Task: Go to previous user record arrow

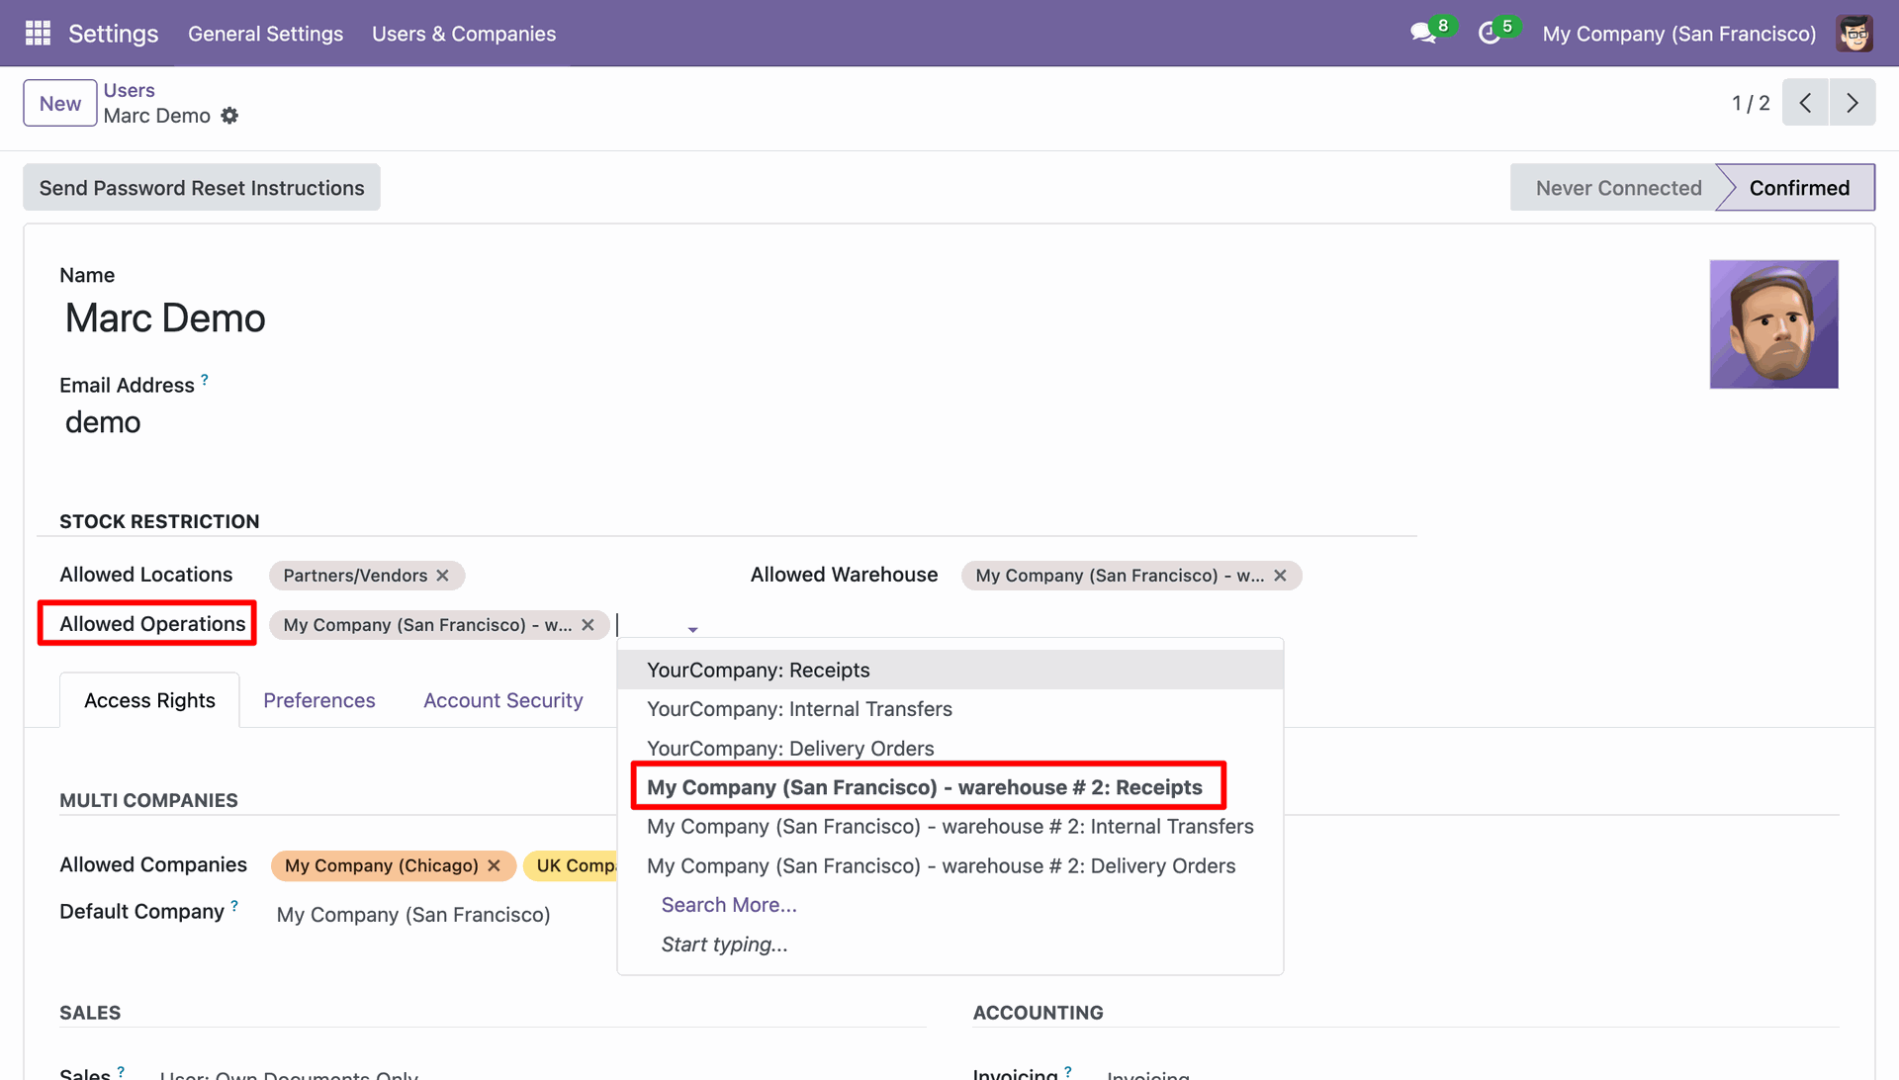Action: point(1805,103)
